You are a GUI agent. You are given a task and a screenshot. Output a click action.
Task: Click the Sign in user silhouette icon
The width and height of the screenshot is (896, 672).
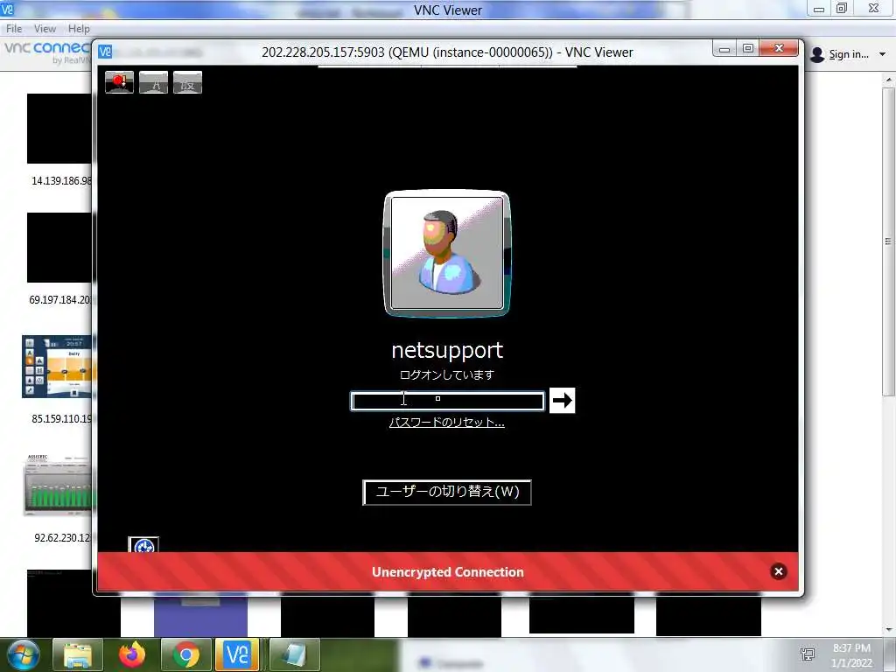click(818, 54)
